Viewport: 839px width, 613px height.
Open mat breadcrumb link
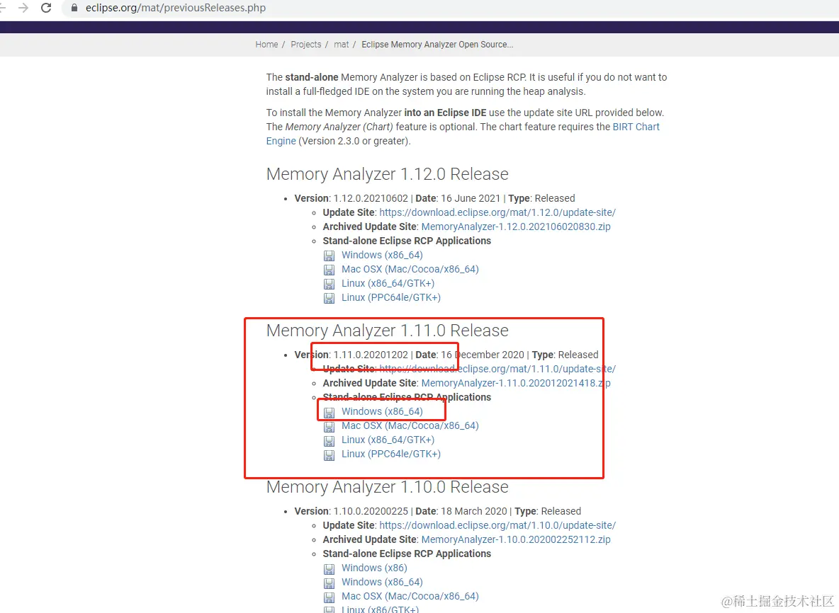coord(342,45)
